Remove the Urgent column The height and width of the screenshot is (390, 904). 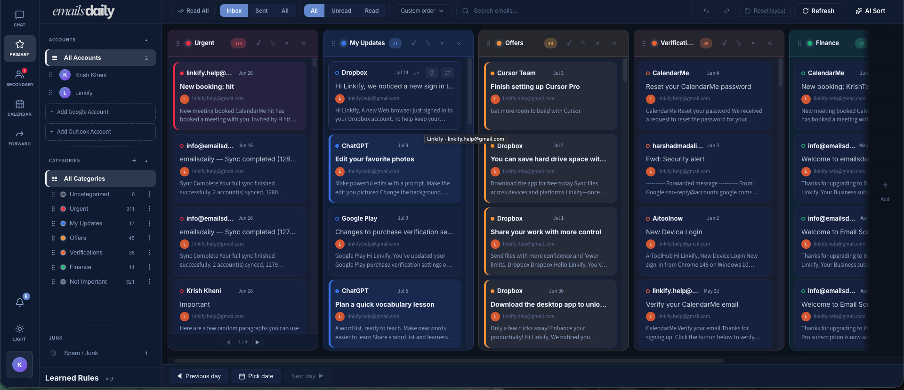tap(287, 43)
